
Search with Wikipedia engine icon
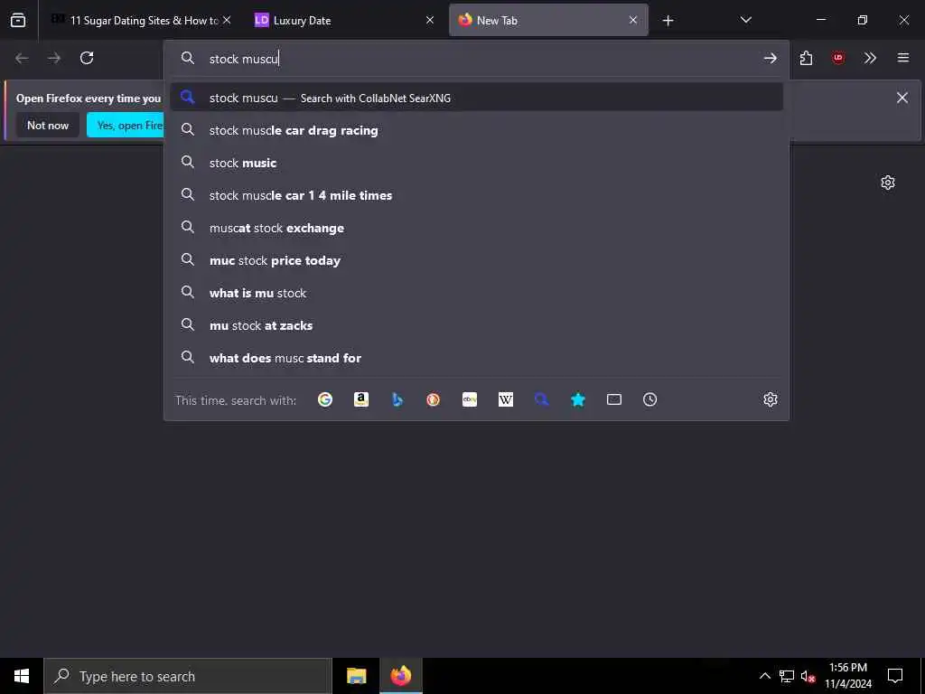tap(506, 399)
